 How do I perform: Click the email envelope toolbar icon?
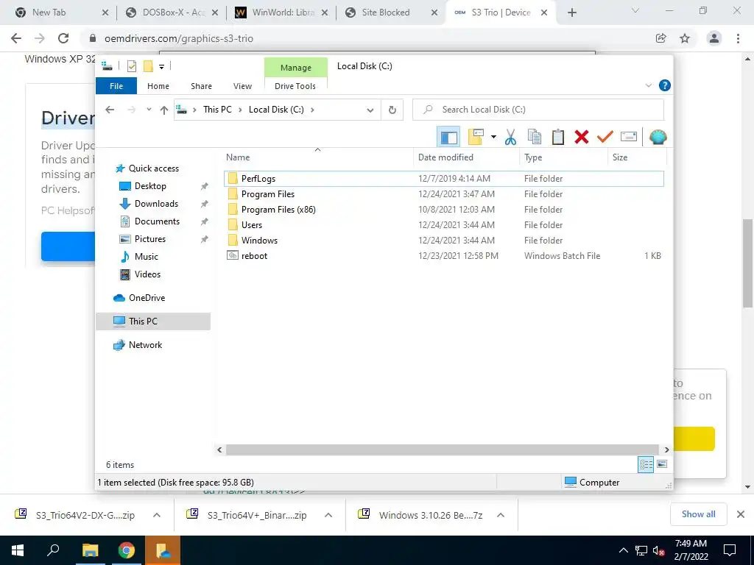pos(629,138)
